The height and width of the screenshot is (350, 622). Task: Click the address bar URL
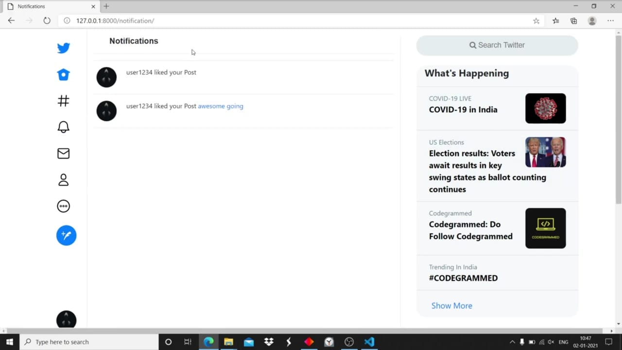coord(115,21)
